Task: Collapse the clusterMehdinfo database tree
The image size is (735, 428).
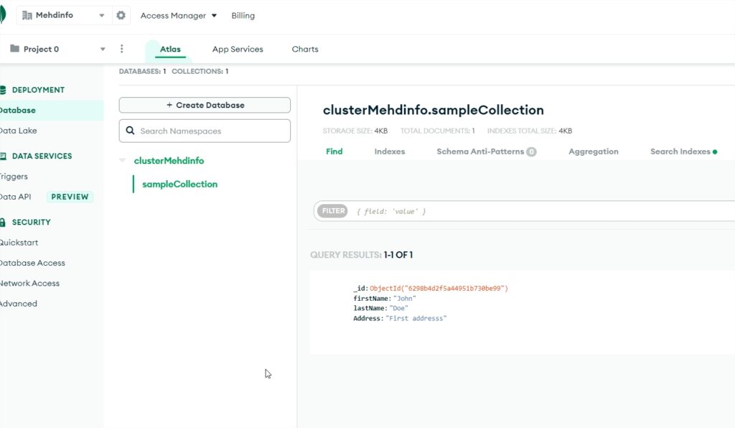Action: [x=123, y=160]
